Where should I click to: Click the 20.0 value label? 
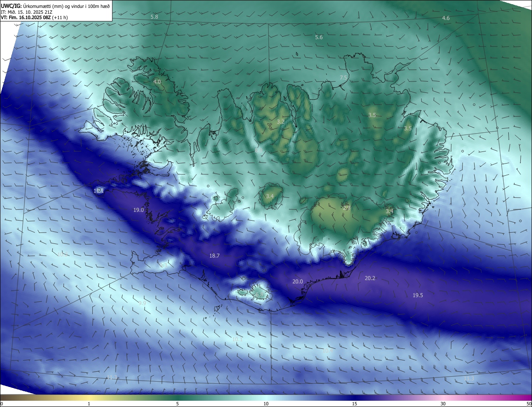click(x=298, y=282)
